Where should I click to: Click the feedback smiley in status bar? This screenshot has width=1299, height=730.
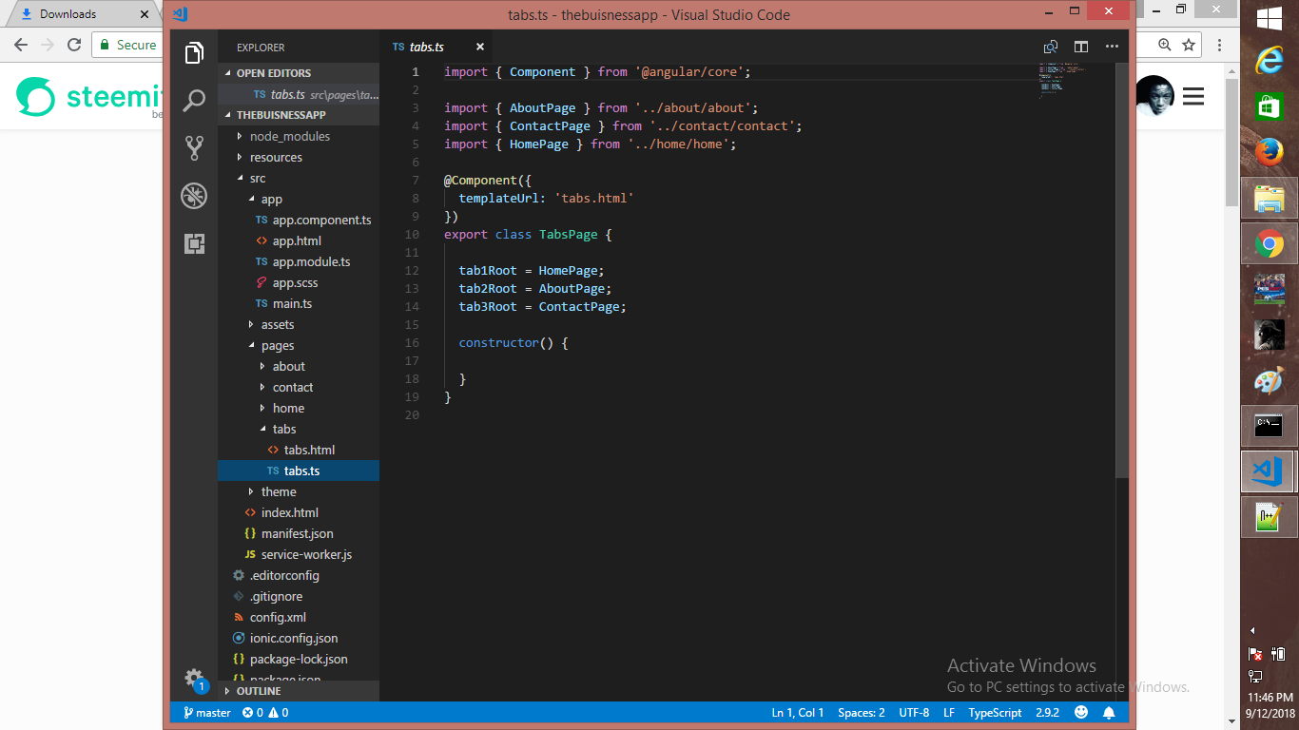coord(1081,712)
